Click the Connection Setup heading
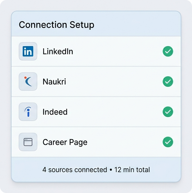 [x=57, y=25]
